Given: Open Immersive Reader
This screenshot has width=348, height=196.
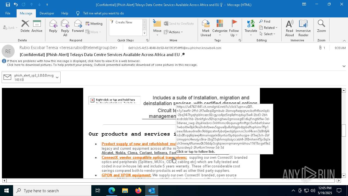Looking at the screenshot, I should (x=303, y=28).
